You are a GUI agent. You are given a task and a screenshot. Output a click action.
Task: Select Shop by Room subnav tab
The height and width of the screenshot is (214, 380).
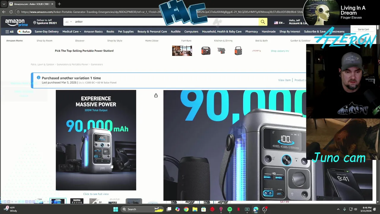(x=45, y=40)
